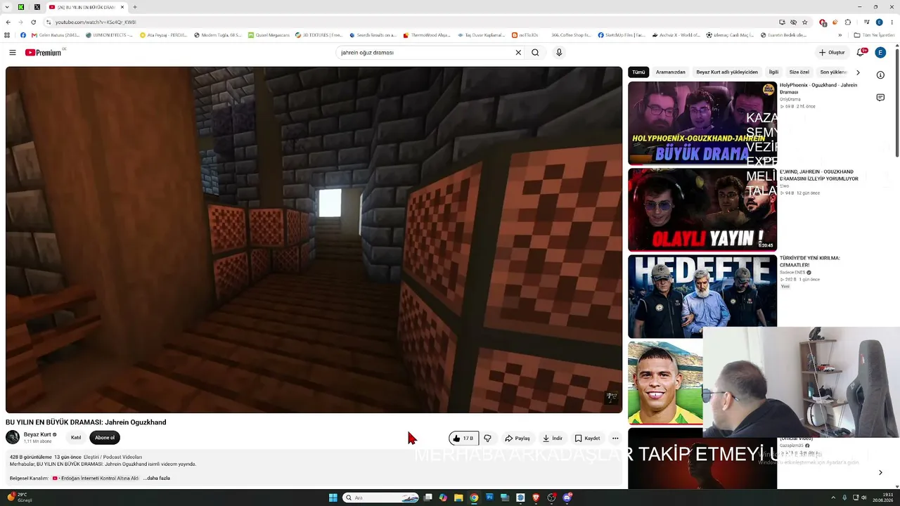Open the browser extensions puzzle icon
This screenshot has width=900, height=506.
[848, 22]
